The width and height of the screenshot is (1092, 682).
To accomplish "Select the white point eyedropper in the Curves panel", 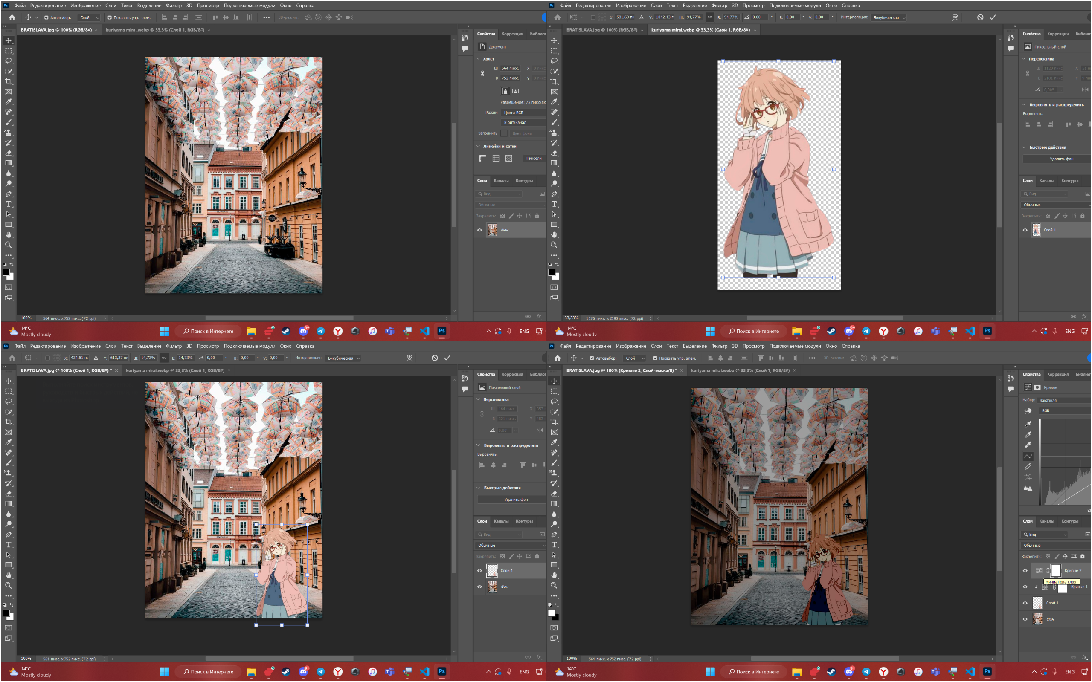I will click(1028, 445).
